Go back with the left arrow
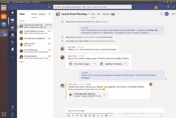 (11, 7)
